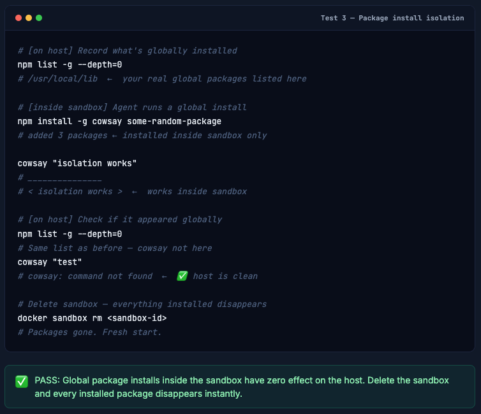Image resolution: width=481 pixels, height=414 pixels.
Task: Click comment '# Same list as before — cowsay not here'
Action: coord(115,248)
